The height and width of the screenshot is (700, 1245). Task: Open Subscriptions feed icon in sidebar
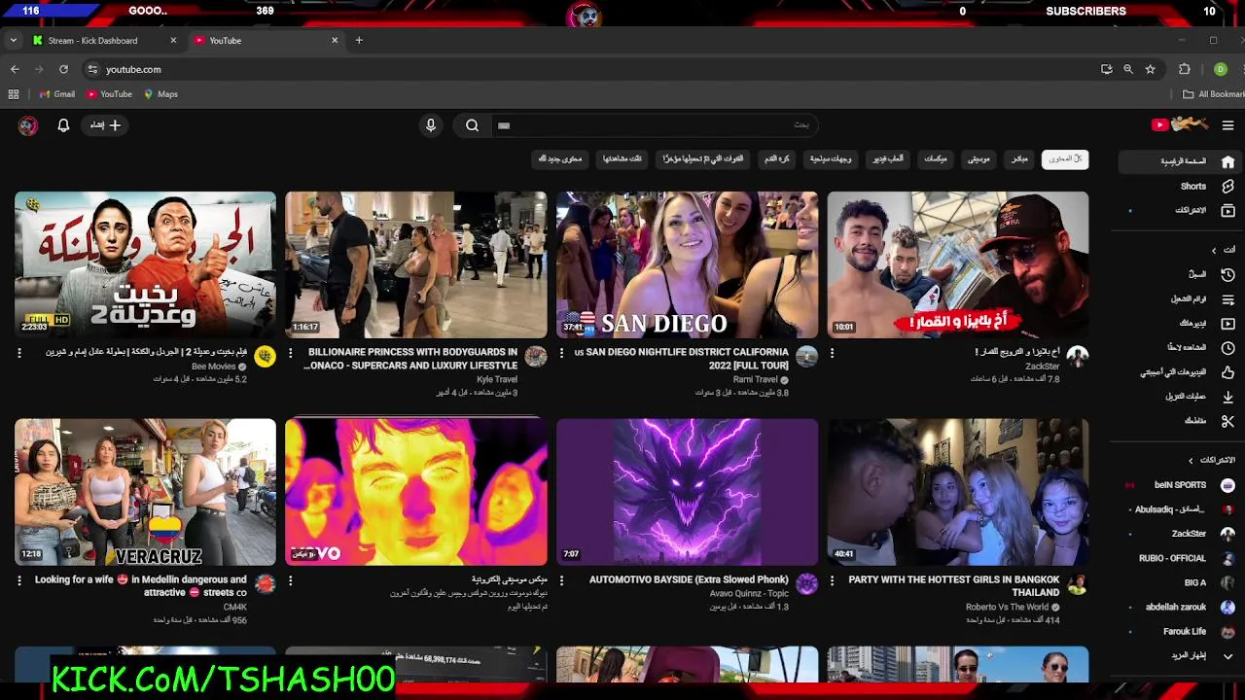[1227, 210]
